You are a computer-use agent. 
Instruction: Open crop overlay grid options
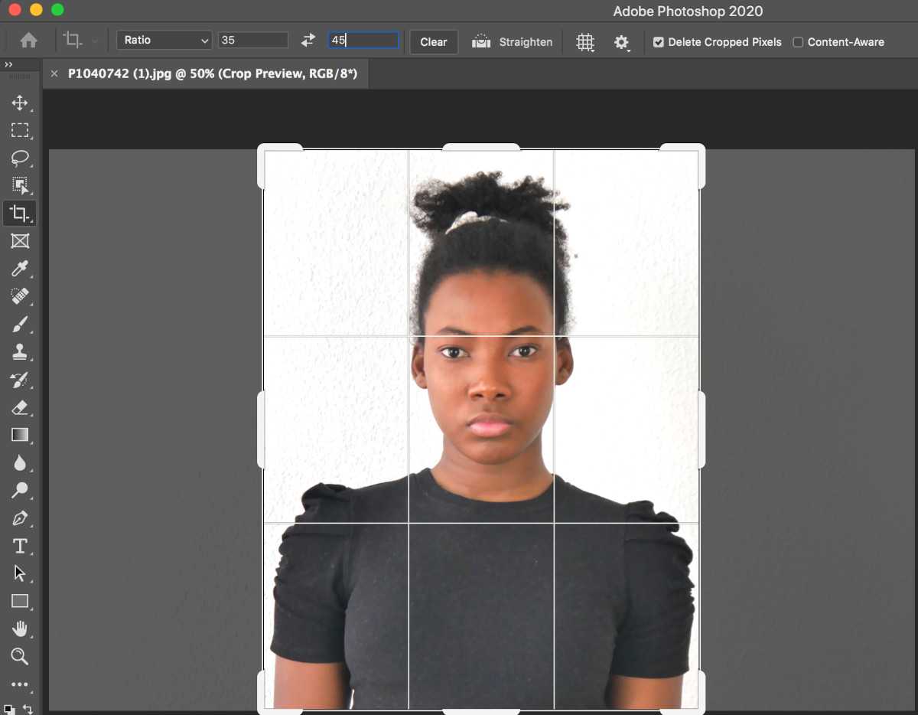tap(585, 42)
